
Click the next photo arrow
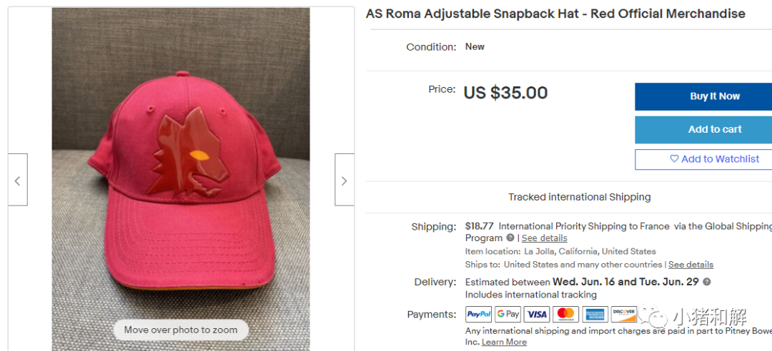[x=344, y=180]
